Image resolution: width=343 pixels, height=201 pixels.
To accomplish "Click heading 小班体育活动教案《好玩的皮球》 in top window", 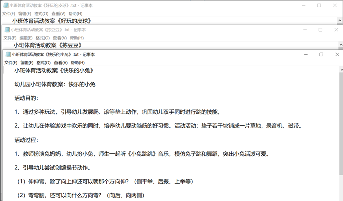I will pos(51,21).
